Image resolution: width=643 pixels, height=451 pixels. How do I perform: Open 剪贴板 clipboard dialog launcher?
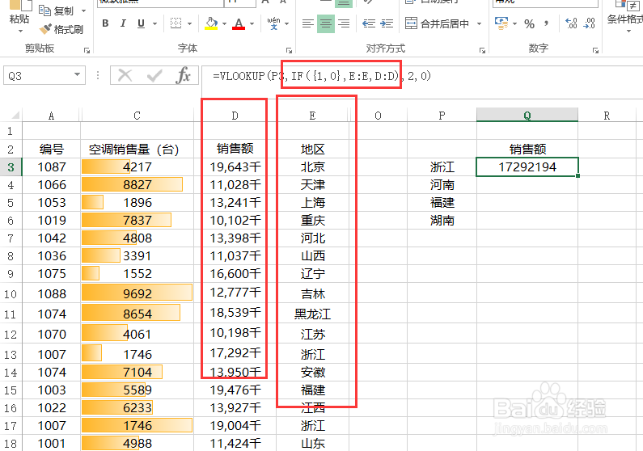[87, 50]
